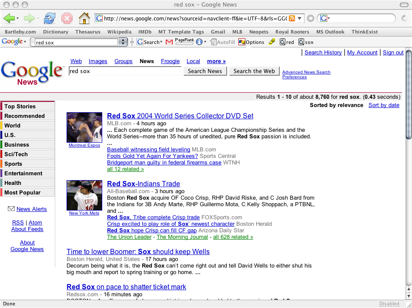Expand the toolbar search history stepper
The width and height of the screenshot is (412, 308).
(123, 42)
